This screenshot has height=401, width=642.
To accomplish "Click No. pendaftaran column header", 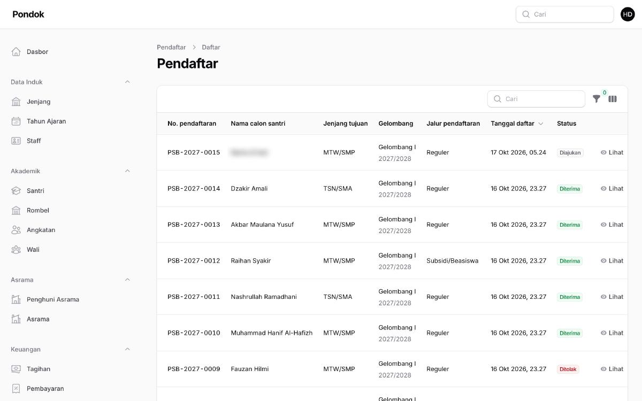I will [192, 124].
